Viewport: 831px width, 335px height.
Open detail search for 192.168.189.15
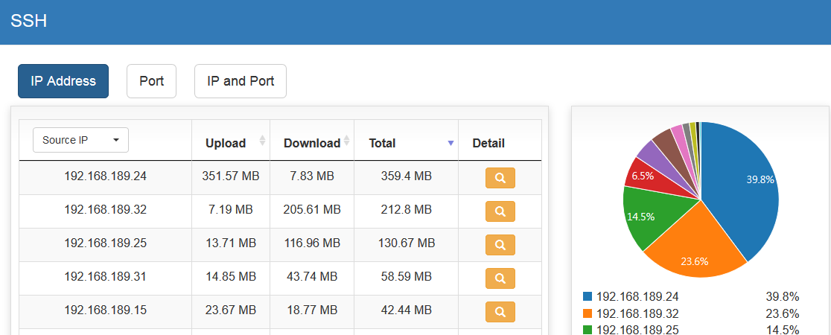click(x=500, y=311)
